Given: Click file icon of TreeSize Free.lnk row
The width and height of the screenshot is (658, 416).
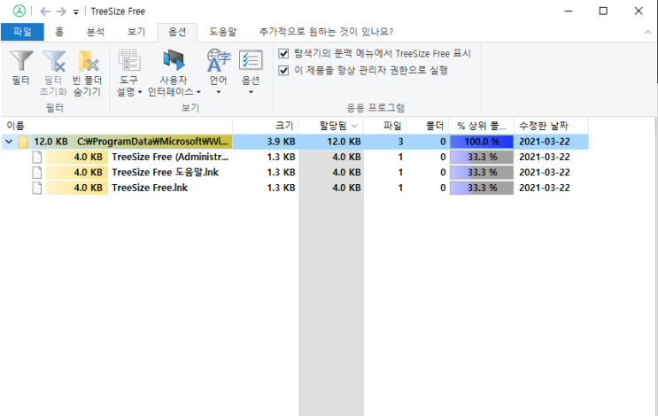Looking at the screenshot, I should [x=37, y=188].
